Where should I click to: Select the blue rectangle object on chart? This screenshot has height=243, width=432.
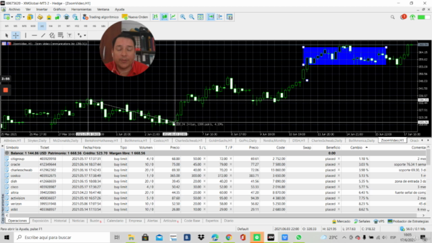tap(344, 55)
